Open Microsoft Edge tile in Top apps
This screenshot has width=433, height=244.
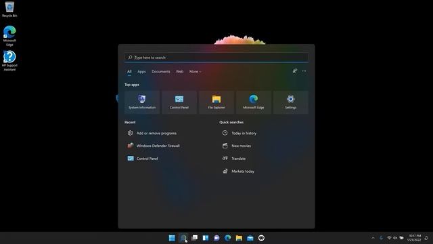tap(254, 102)
